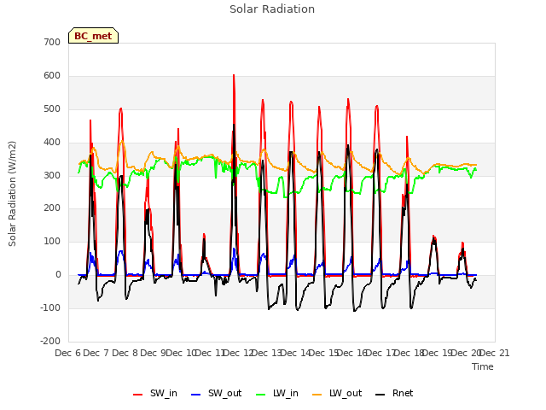Click the blue SW_out legend color marker
Viewport: 546px width, 410px height.
click(196, 395)
